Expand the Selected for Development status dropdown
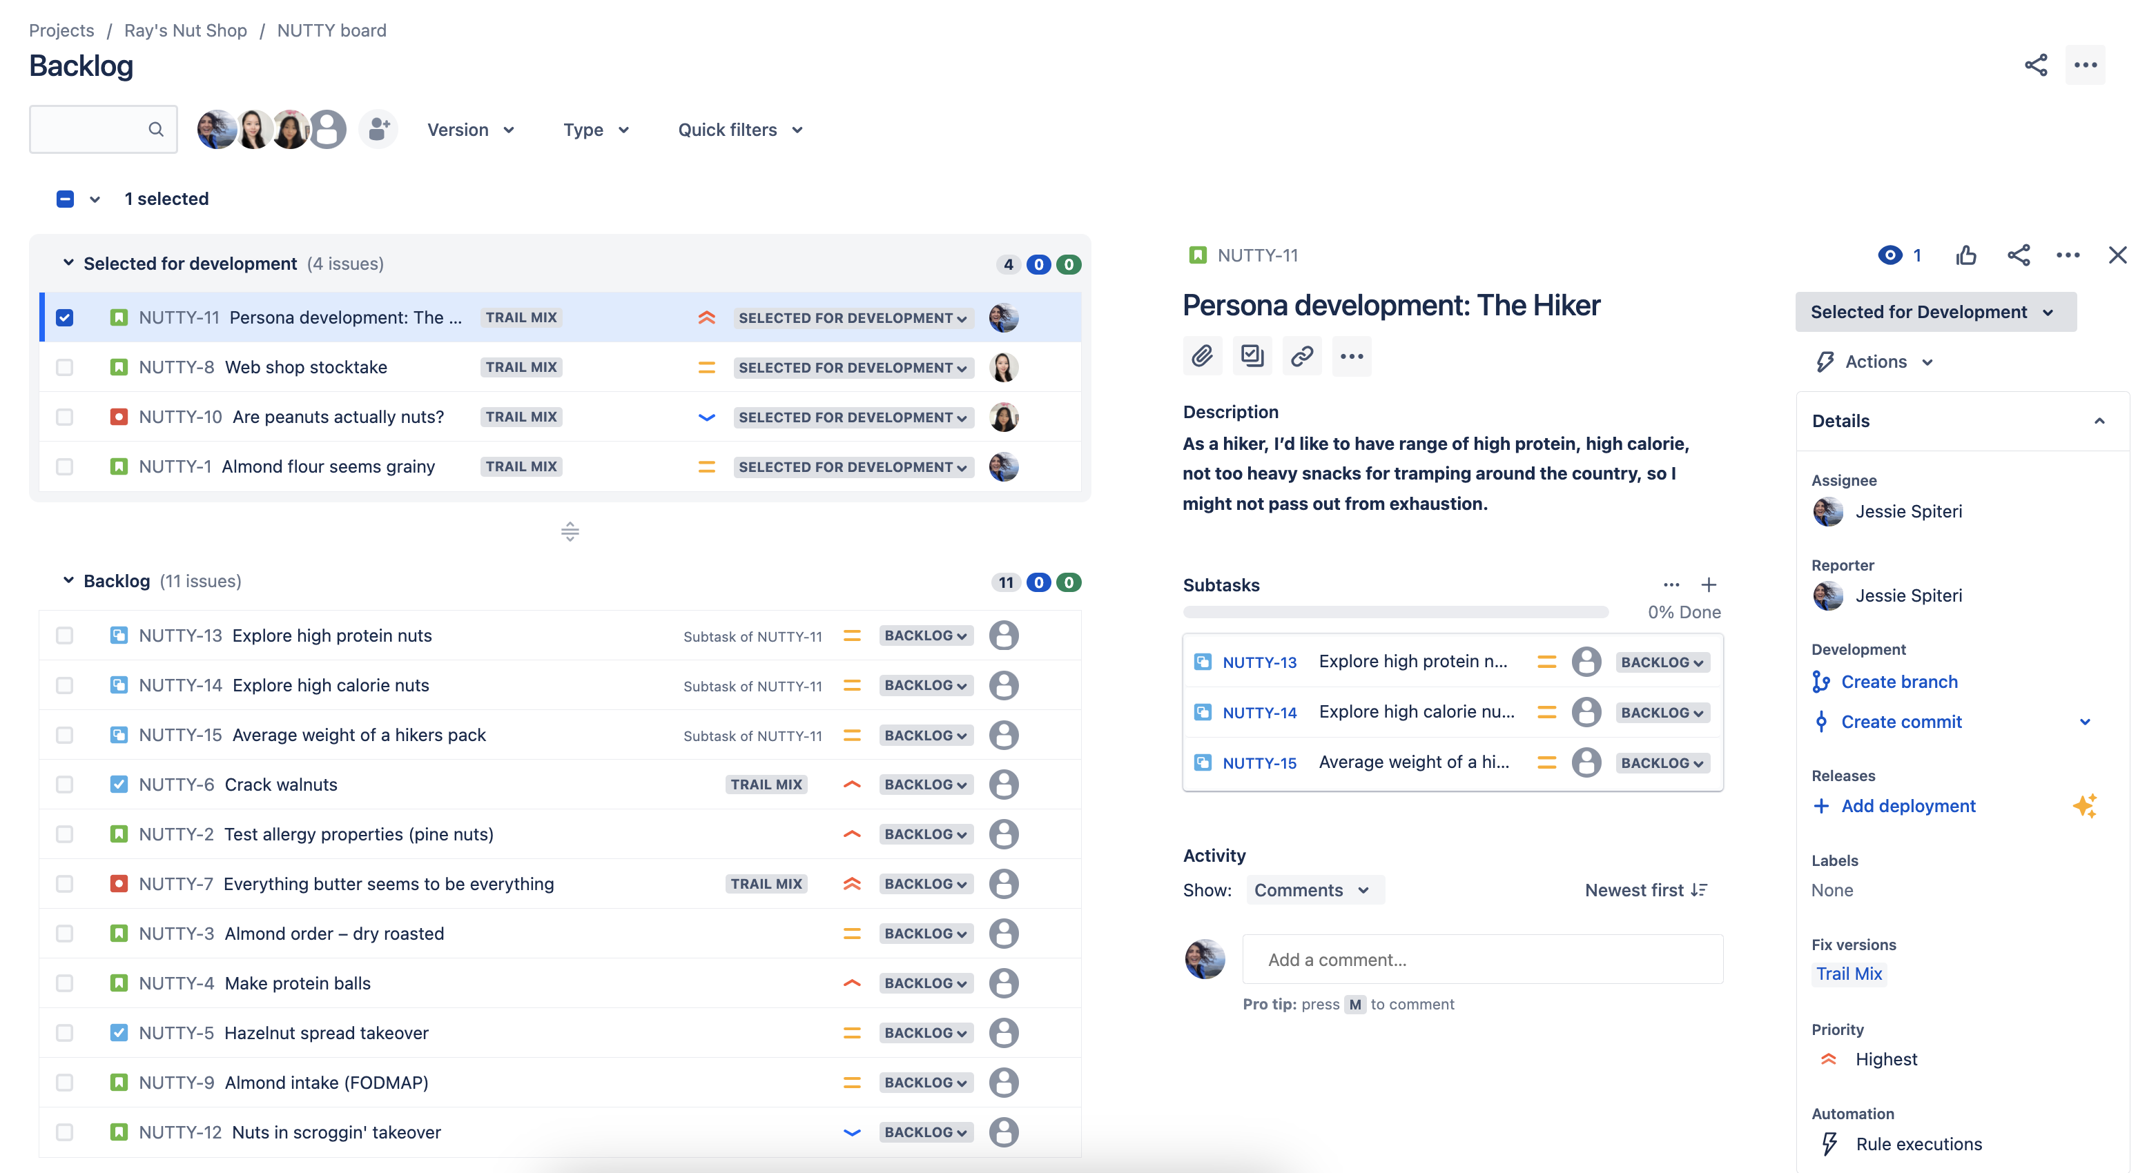Viewport: 2147px width, 1173px height. click(x=1932, y=310)
